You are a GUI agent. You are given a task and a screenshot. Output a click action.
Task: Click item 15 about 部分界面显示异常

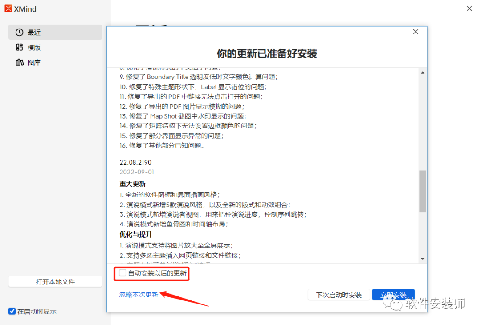click(171, 136)
